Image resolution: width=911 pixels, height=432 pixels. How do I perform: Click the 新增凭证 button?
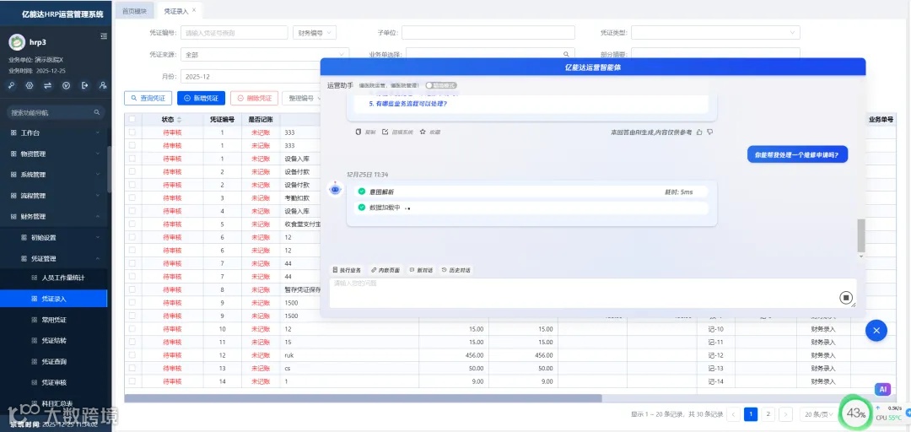(201, 98)
